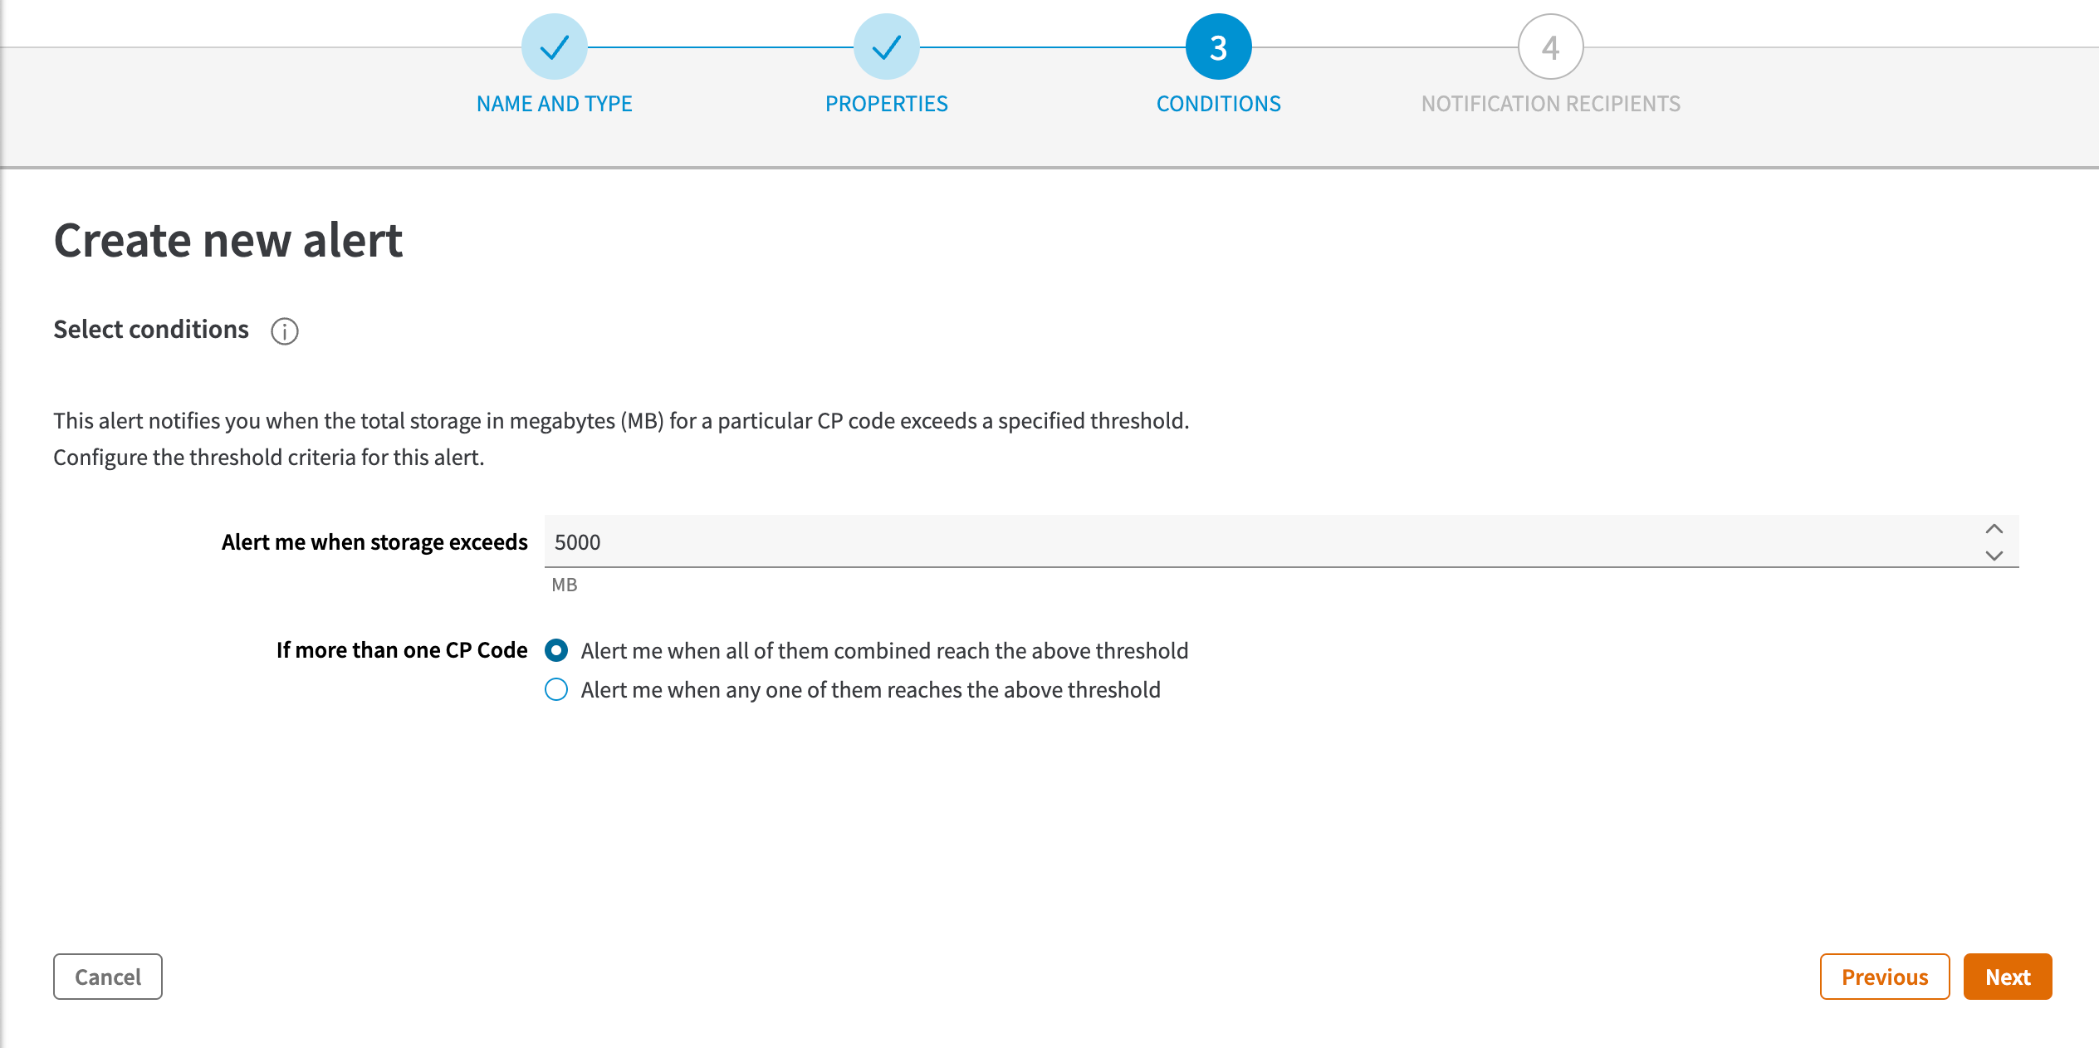
Task: Click step 3 Conditions circle
Action: [x=1218, y=47]
